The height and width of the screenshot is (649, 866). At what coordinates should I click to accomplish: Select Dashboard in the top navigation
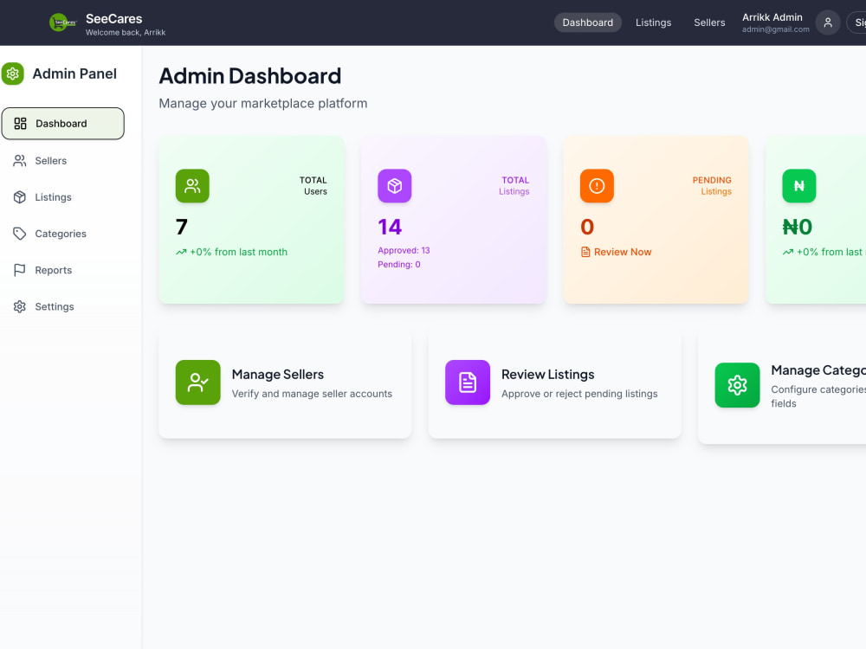point(588,22)
